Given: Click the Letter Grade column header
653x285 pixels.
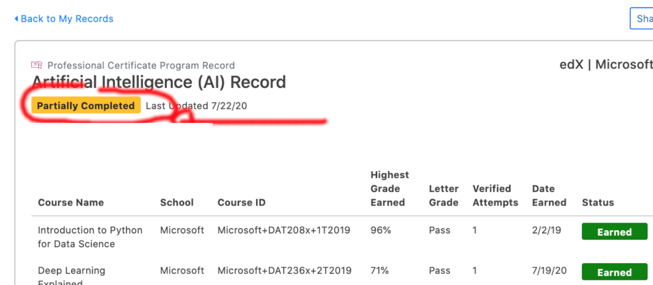Looking at the screenshot, I should [x=444, y=196].
